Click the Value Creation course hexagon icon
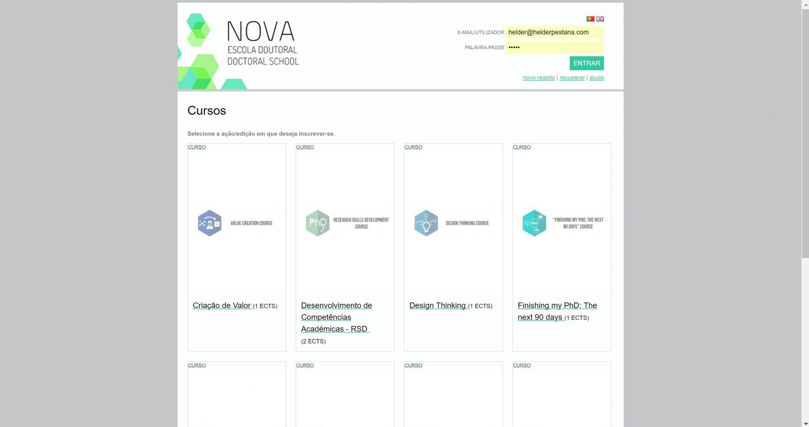This screenshot has height=427, width=809. click(209, 223)
